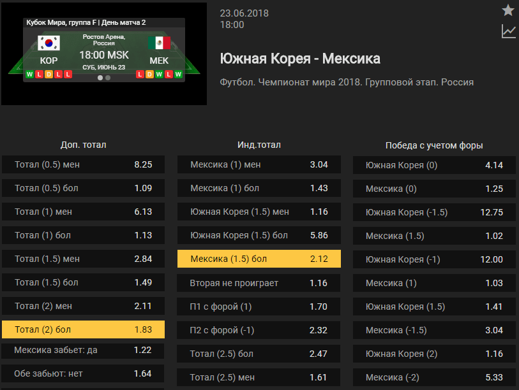Pick Тотал (1) мен at 6.13
Viewport: 519px width, 390px height.
(x=84, y=212)
